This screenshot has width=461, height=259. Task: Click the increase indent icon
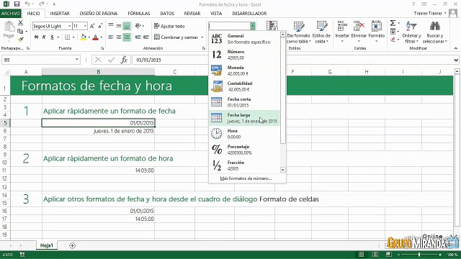tap(146, 37)
